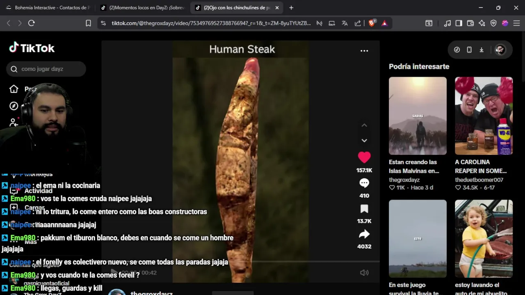Open a new browser tab

click(291, 7)
